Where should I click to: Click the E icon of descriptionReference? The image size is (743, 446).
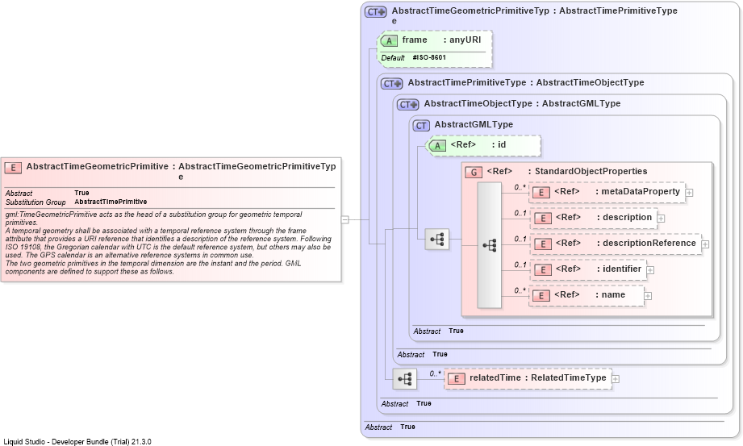(x=543, y=244)
